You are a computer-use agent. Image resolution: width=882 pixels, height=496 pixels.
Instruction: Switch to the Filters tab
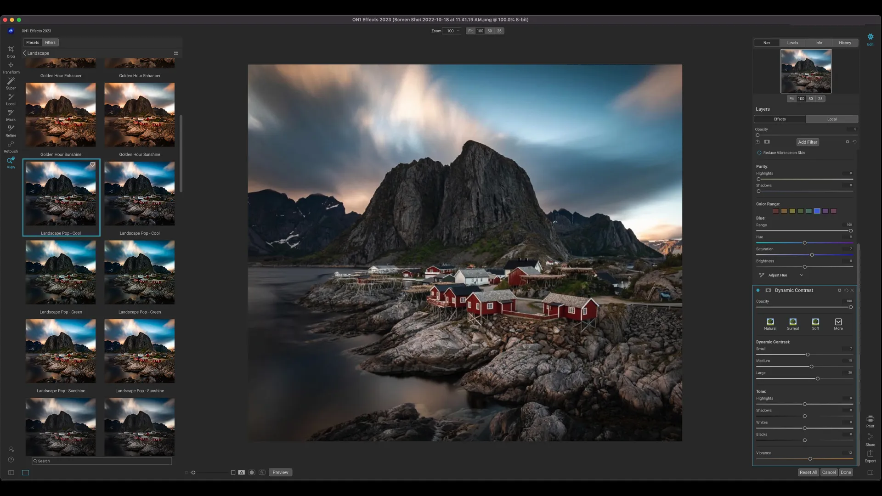point(50,42)
